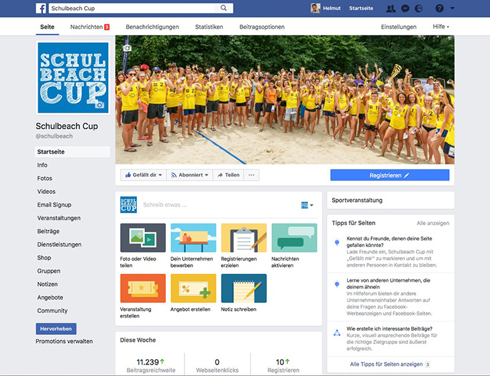Click the Notiz schreiben notepad icon
This screenshot has width=490, height=376.
click(x=244, y=288)
